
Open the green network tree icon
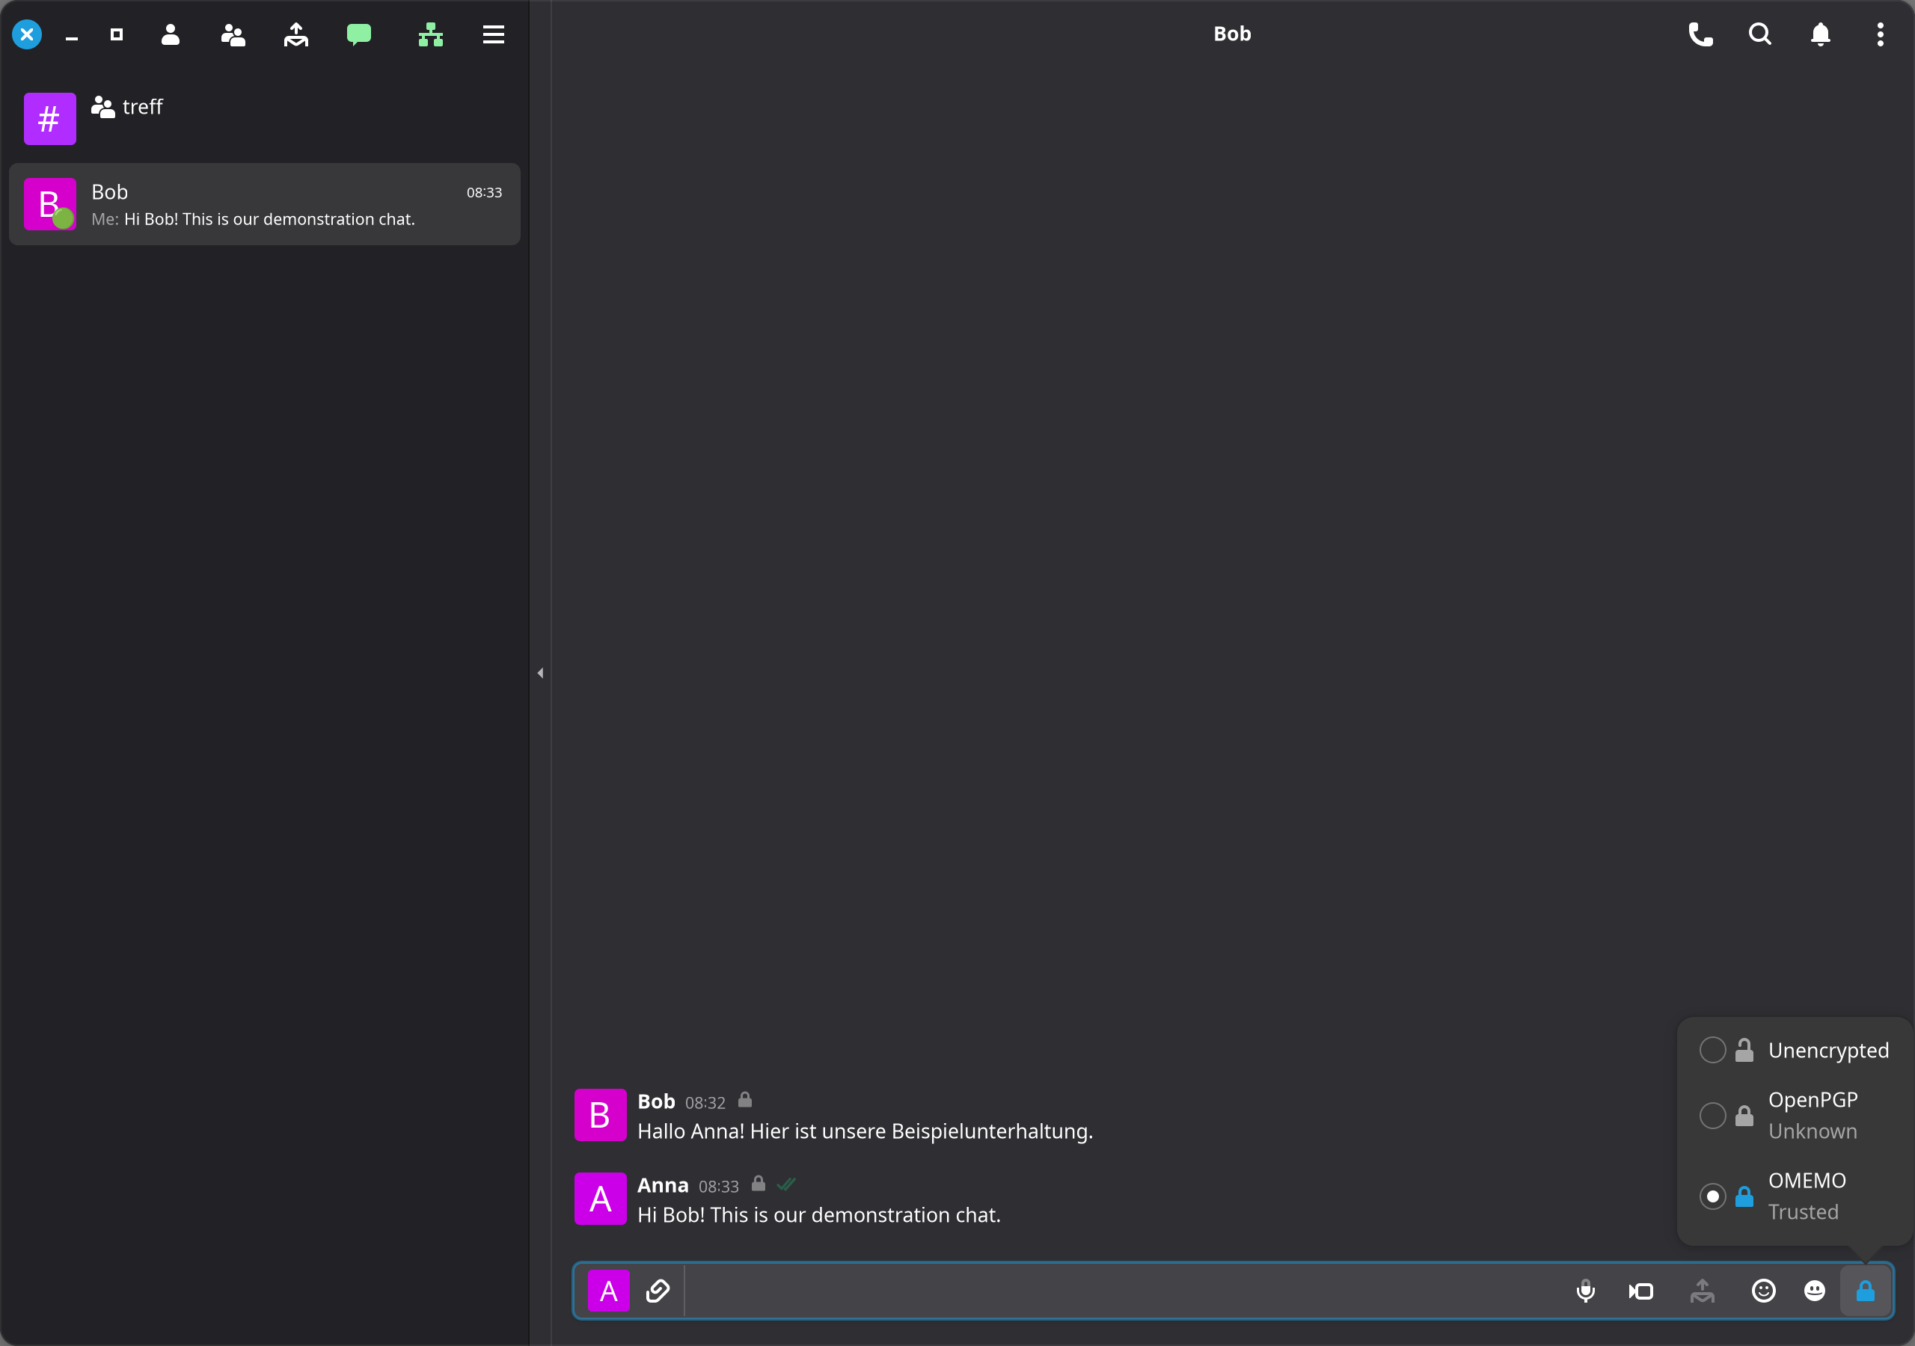(430, 34)
